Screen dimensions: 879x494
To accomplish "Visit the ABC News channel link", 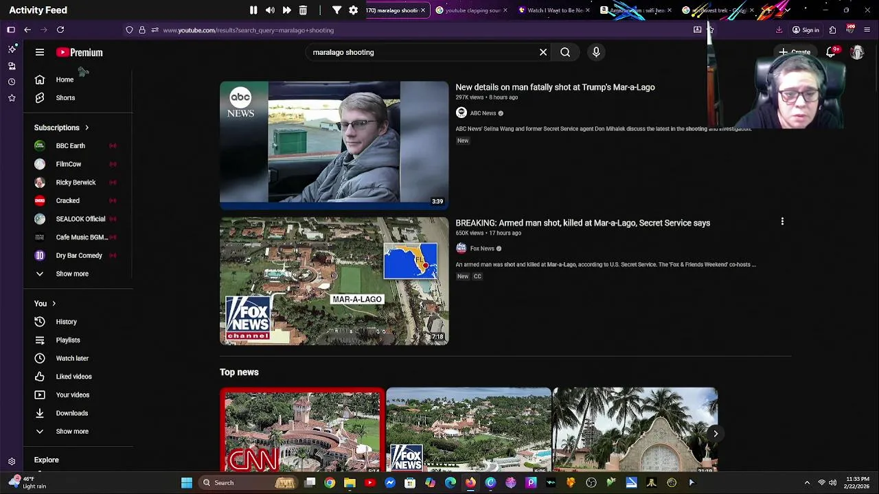I will click(483, 113).
